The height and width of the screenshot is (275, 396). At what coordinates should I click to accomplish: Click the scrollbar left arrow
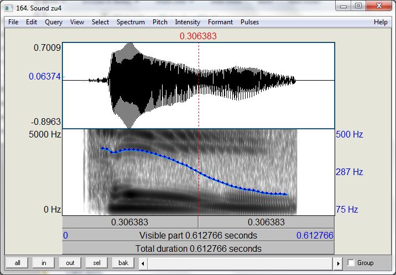(x=143, y=263)
